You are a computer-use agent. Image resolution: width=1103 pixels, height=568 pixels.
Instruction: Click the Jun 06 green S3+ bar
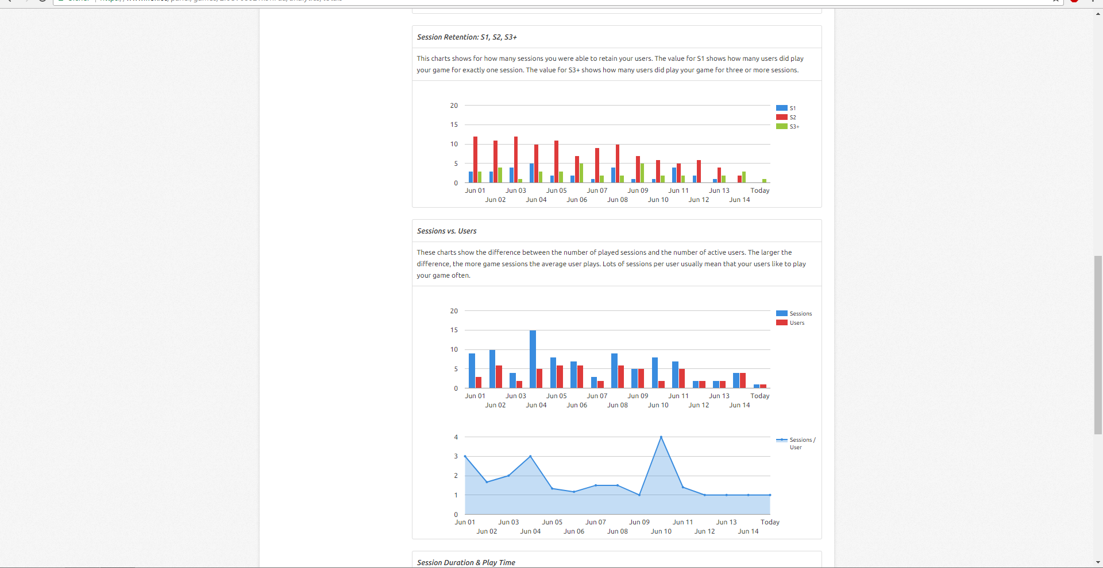(x=581, y=173)
